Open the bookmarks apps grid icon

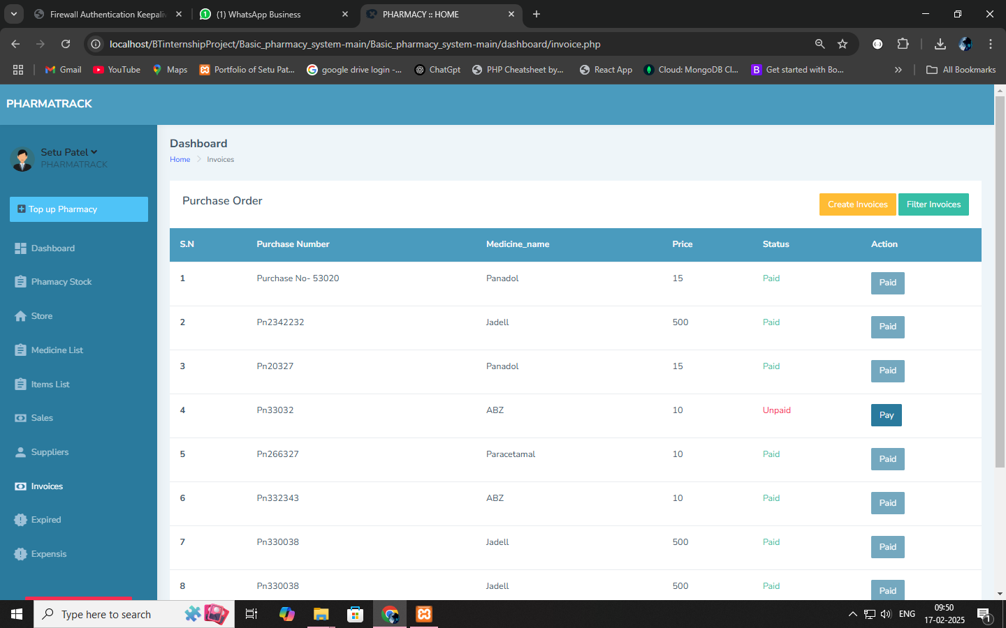coord(18,70)
